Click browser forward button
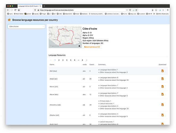This screenshot has height=133, width=176. tap(12, 10)
